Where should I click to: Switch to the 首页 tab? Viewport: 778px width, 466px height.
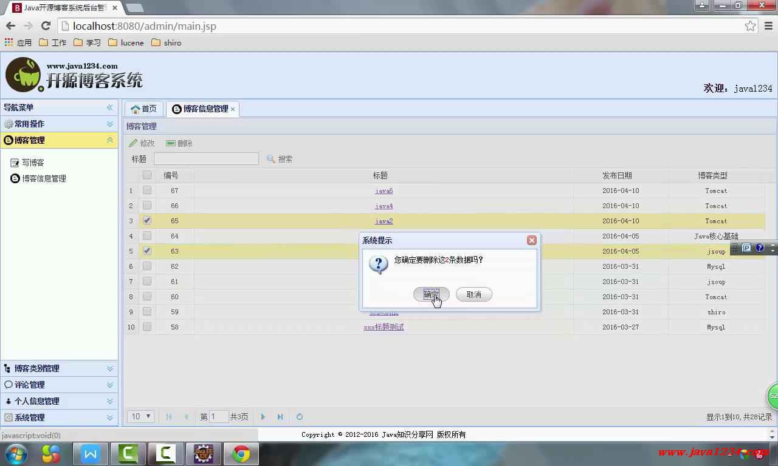tap(144, 109)
